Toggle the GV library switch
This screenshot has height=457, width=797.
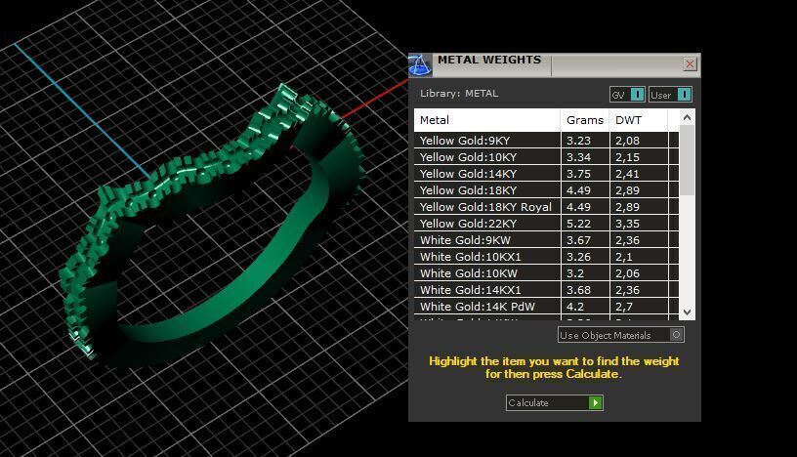(x=627, y=95)
